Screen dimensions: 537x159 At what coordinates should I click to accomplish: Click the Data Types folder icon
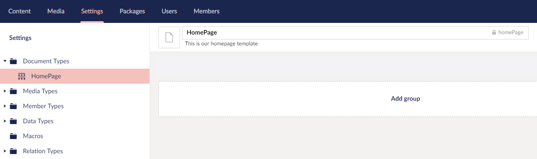coord(13,121)
